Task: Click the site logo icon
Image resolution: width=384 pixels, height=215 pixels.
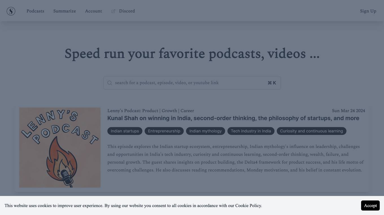Action: pyautogui.click(x=11, y=11)
